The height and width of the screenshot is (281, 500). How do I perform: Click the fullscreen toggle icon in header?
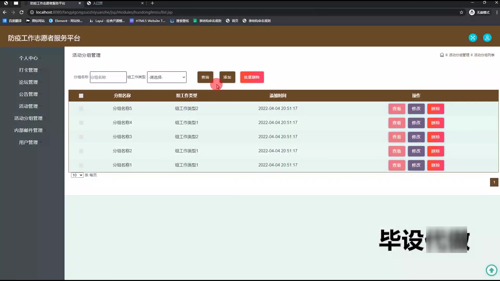(x=473, y=38)
